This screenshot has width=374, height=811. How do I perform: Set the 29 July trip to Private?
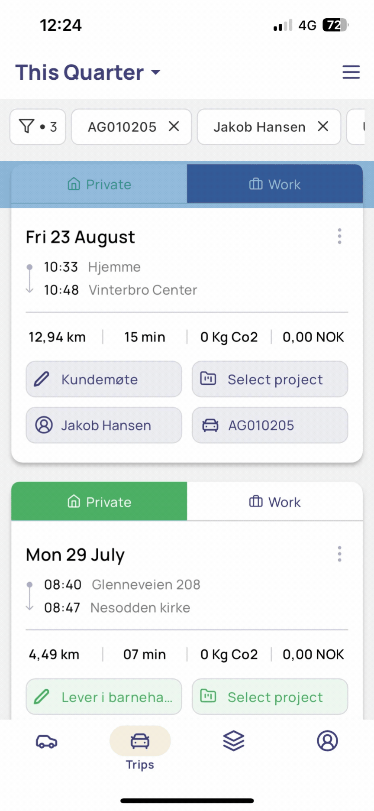pos(99,502)
